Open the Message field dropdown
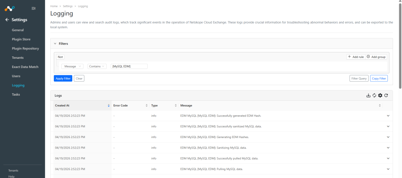Image resolution: width=402 pixels, height=178 pixels. (x=73, y=66)
